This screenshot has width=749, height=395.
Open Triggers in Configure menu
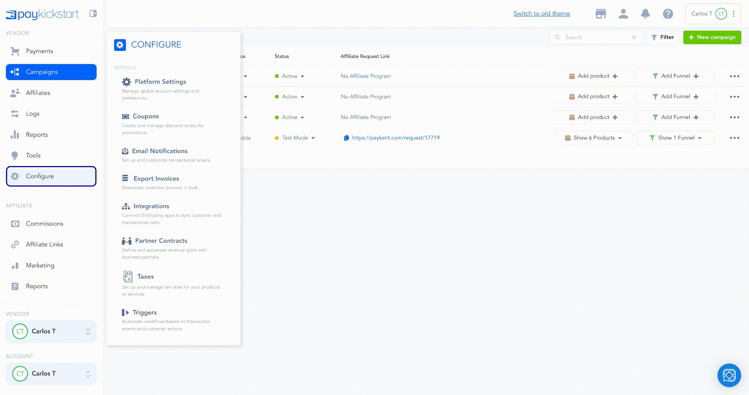coord(145,312)
